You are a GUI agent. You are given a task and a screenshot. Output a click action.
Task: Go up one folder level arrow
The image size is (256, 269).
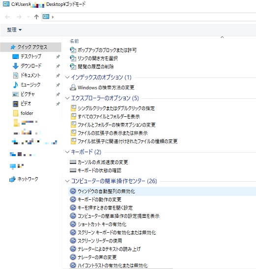pyautogui.click(x=36, y=17)
